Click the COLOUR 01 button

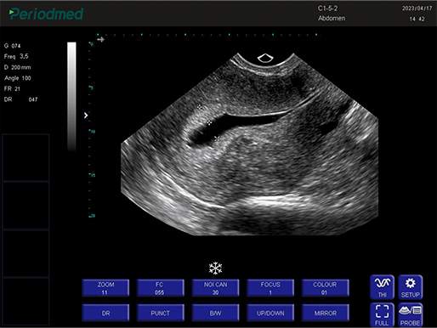click(x=326, y=288)
